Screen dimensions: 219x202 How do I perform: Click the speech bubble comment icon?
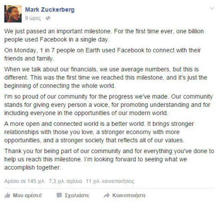click(x=59, y=195)
